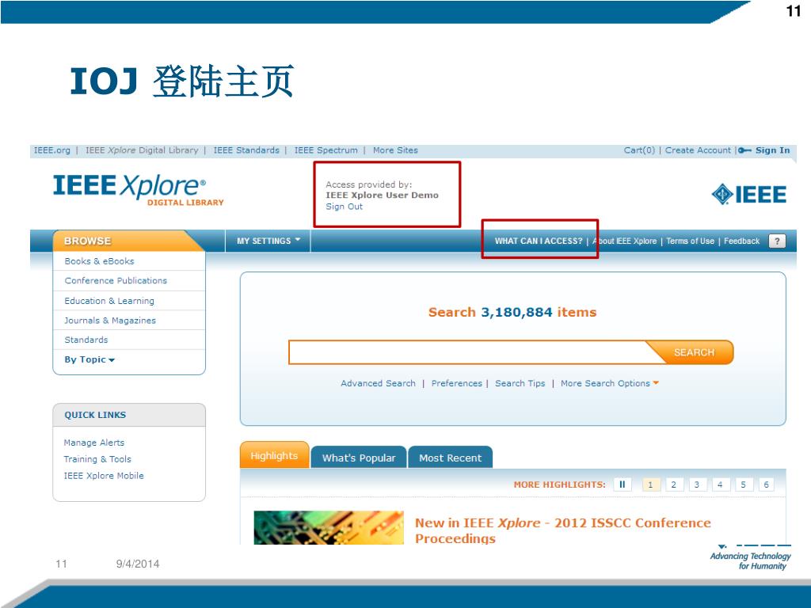Go to highlight page 2
This screenshot has width=811, height=608.
coord(673,484)
